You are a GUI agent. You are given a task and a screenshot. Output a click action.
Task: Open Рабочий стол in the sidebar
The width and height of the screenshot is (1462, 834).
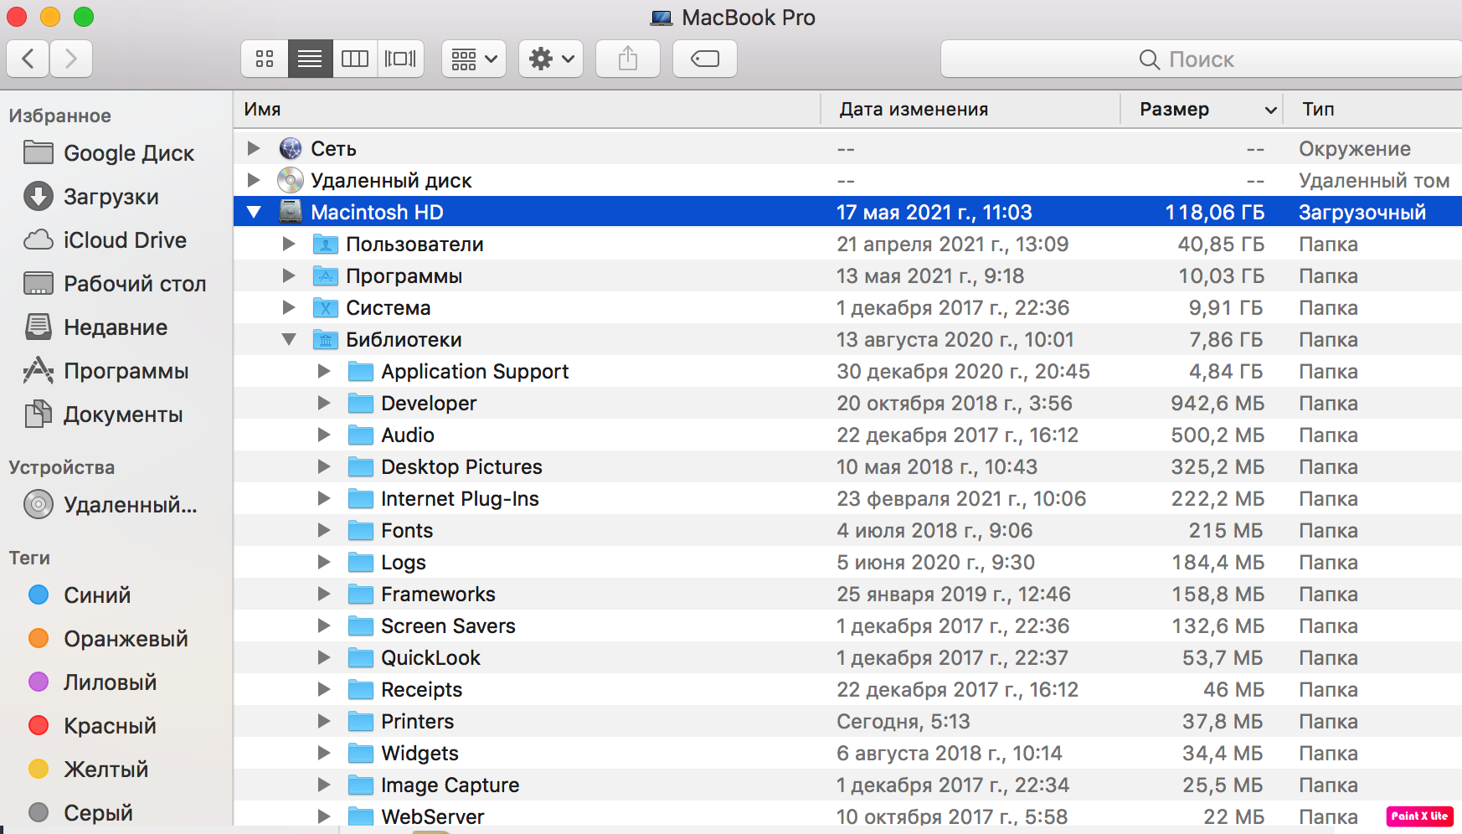[116, 284]
